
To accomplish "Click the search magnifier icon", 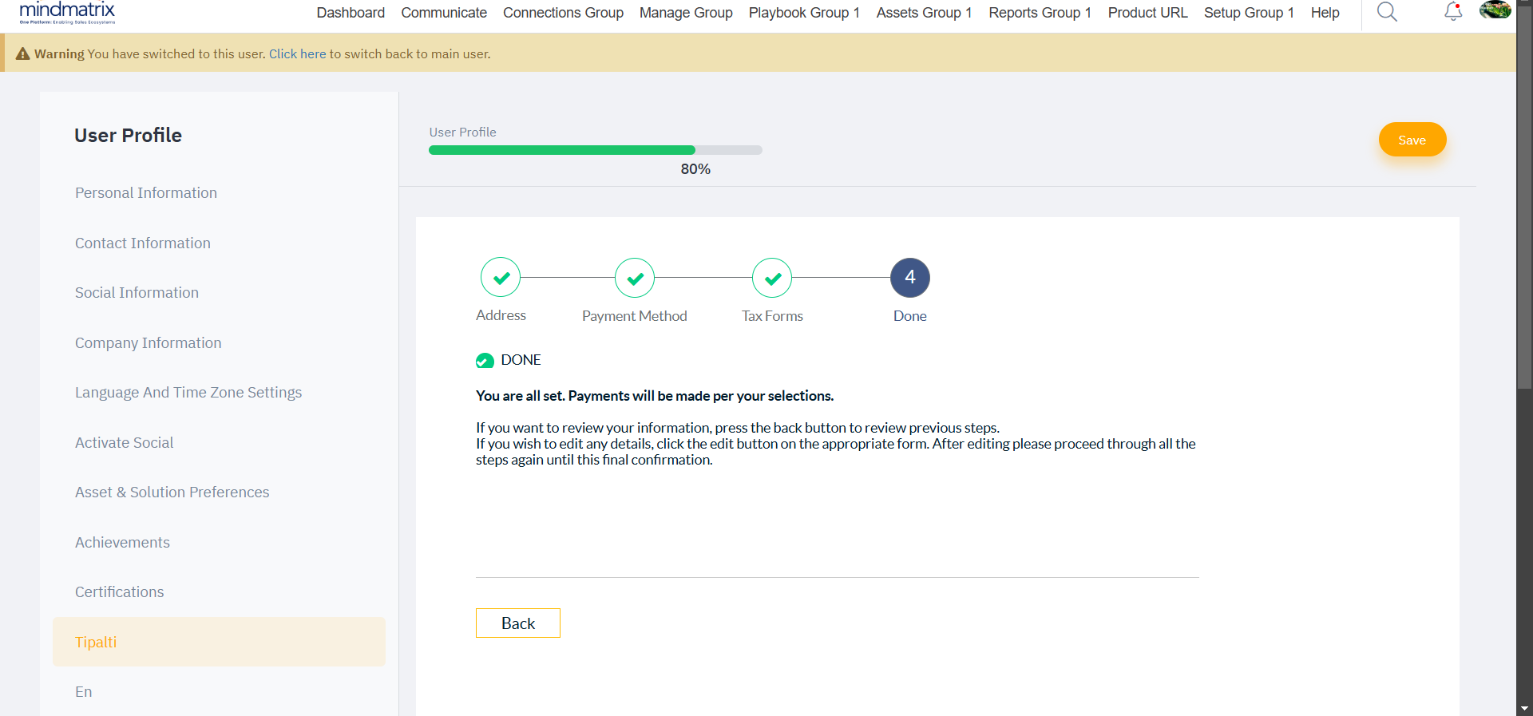I will [1387, 12].
